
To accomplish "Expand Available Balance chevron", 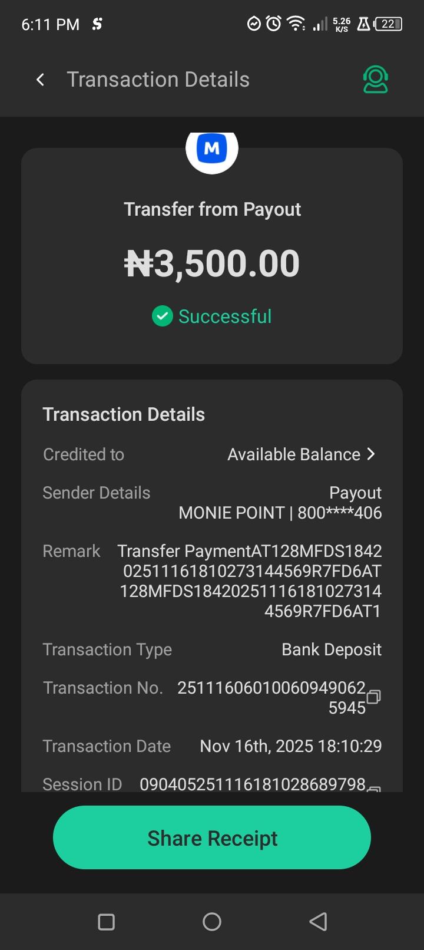I will tap(371, 454).
